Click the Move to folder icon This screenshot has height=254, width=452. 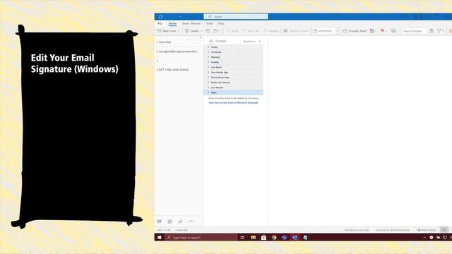215,31
